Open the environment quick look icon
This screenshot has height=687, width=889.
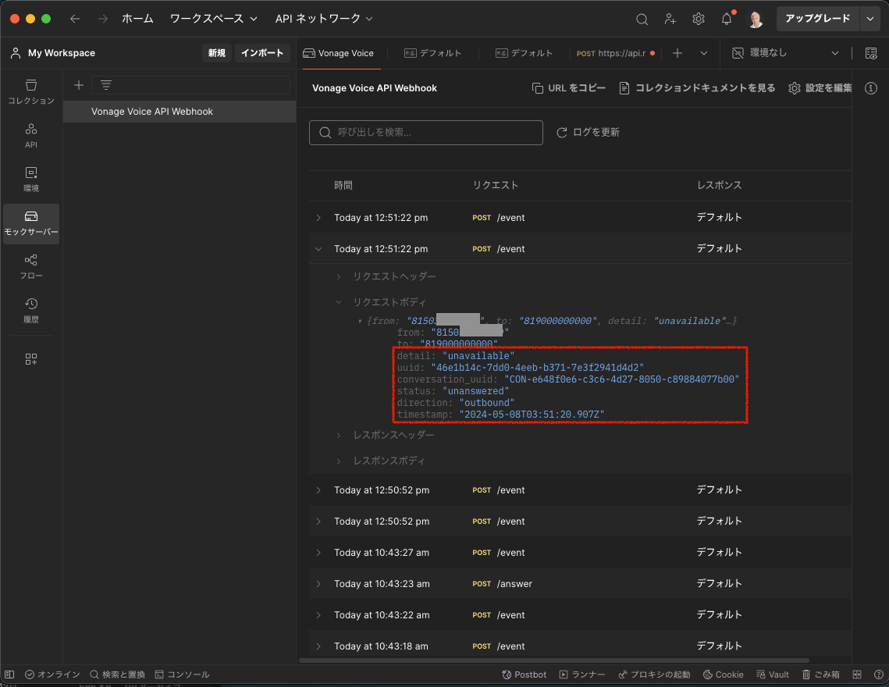(x=871, y=53)
